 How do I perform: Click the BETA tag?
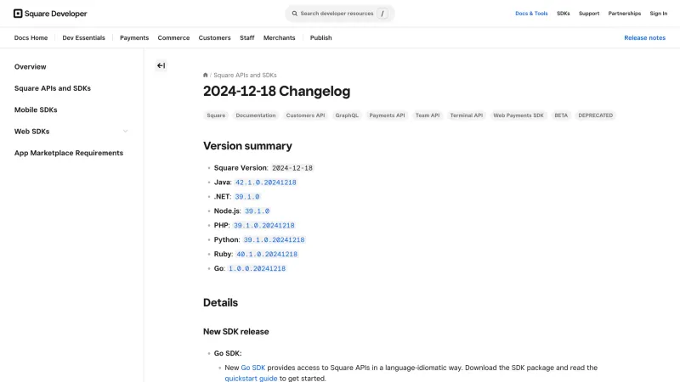561,115
